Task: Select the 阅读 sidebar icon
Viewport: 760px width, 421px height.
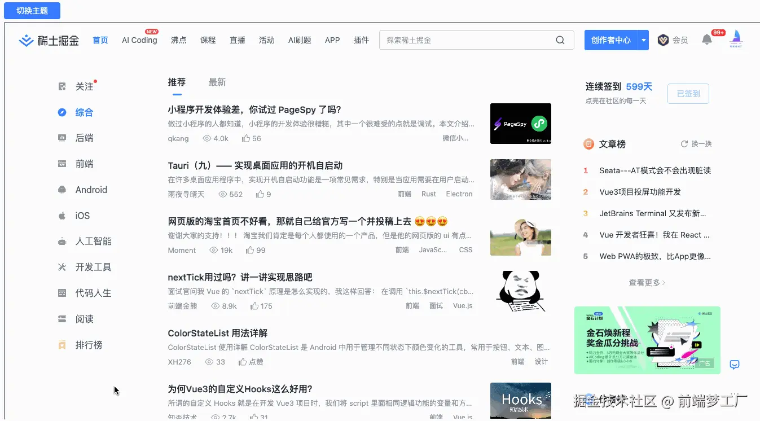Action: tap(62, 319)
